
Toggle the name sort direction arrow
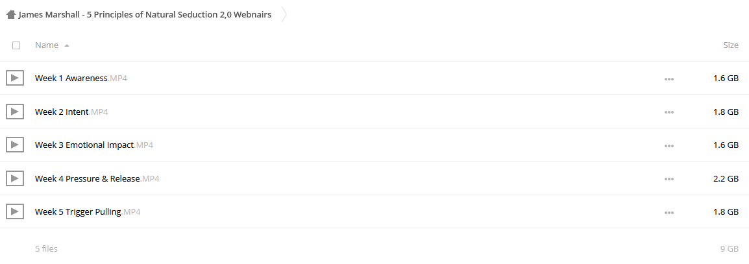[x=67, y=45]
